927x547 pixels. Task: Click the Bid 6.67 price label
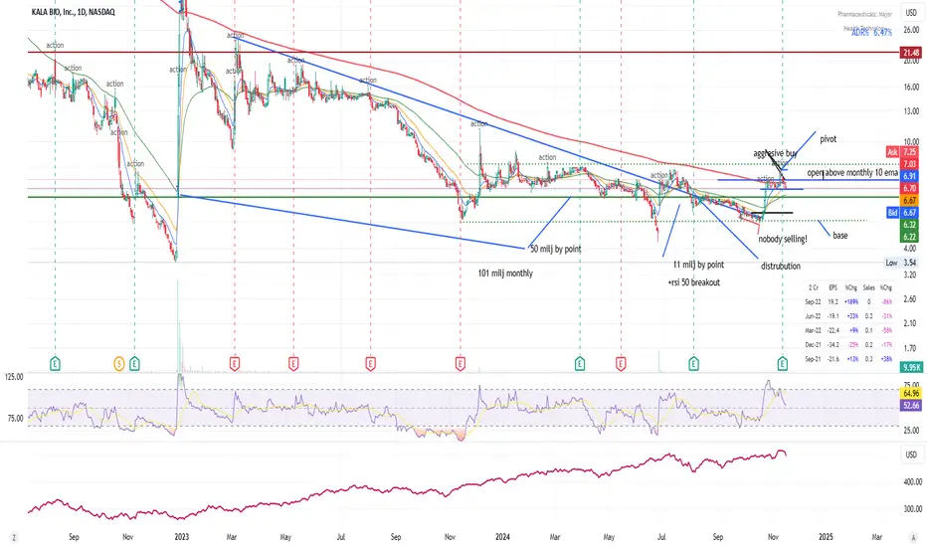point(902,212)
